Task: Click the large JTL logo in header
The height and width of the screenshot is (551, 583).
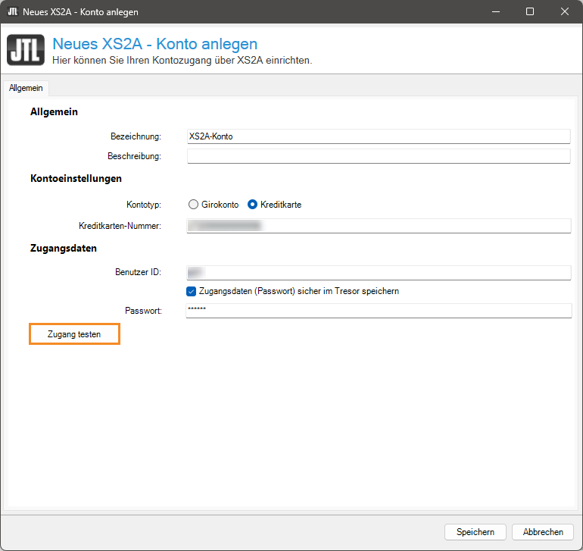Action: click(x=25, y=51)
